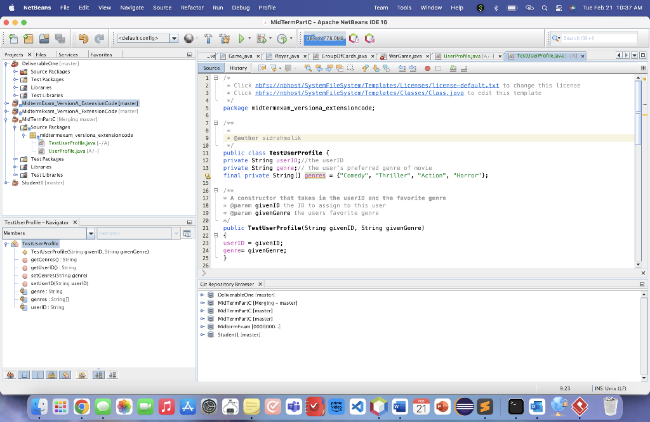
Task: Clean and build the project
Action: click(x=225, y=39)
